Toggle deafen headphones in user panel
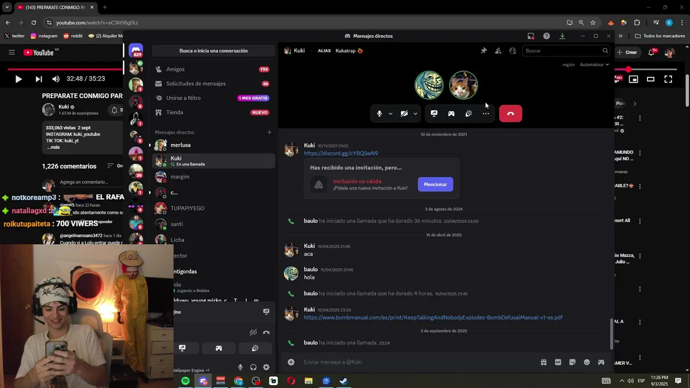The height and width of the screenshot is (388, 690). tap(253, 368)
